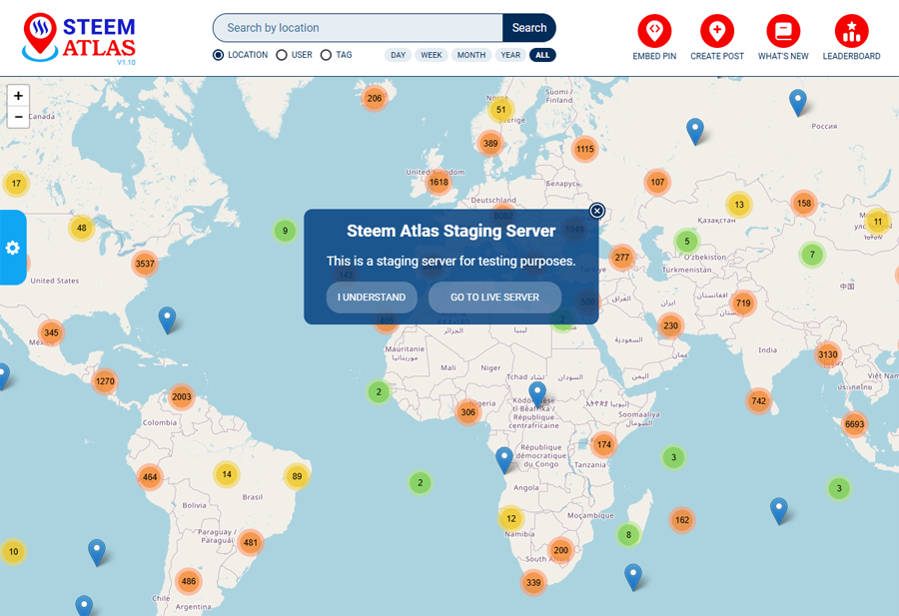Filter posts by Month
Screen dimensions: 899x616
tap(471, 55)
